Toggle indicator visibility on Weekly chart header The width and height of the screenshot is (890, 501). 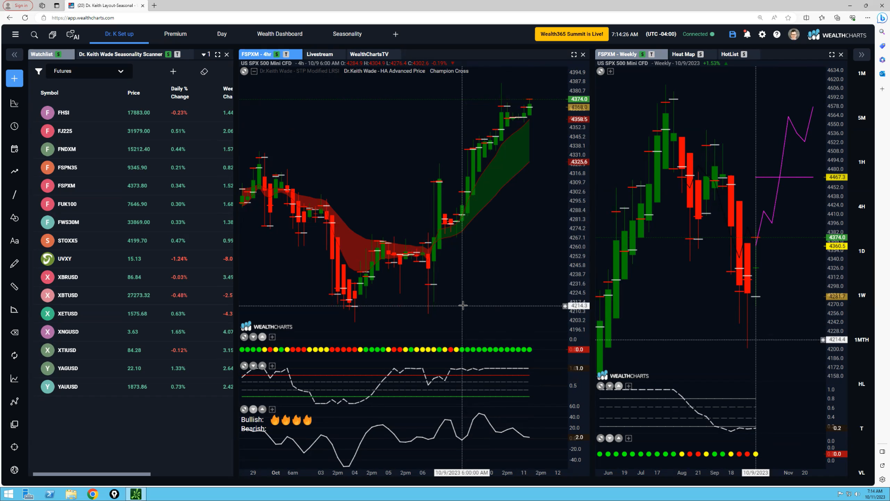click(601, 71)
